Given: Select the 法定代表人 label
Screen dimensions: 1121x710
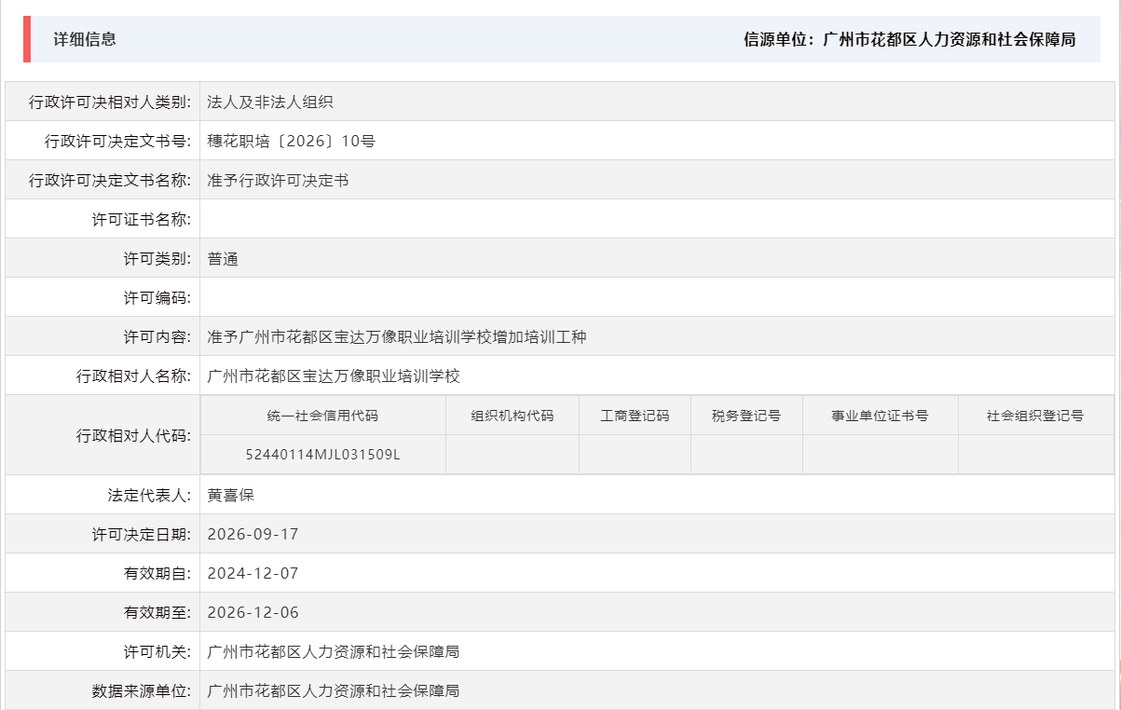Looking at the screenshot, I should pos(149,496).
